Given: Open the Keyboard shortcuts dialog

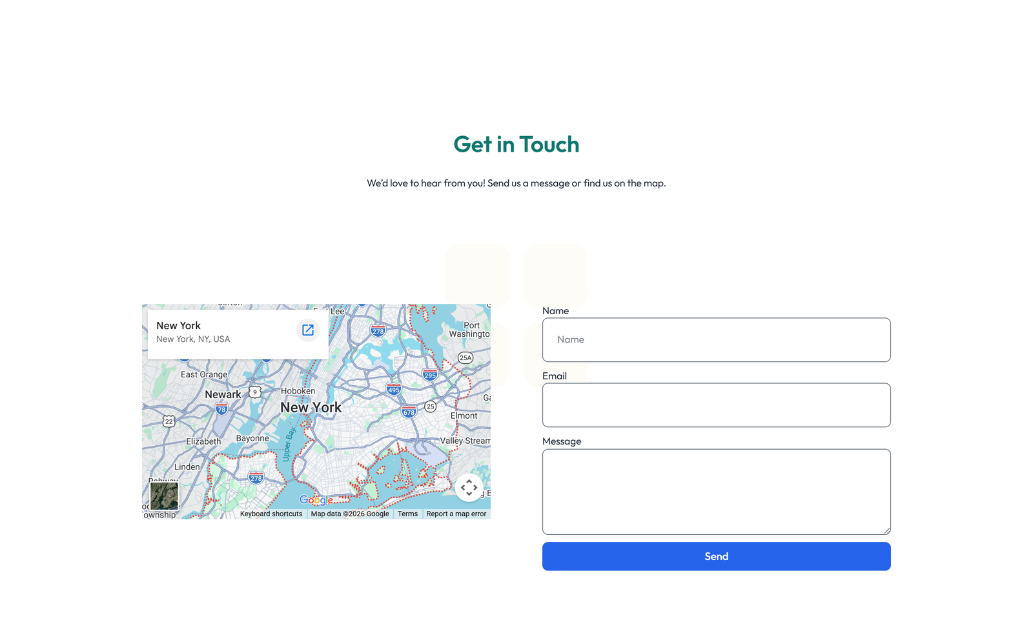Looking at the screenshot, I should (271, 514).
